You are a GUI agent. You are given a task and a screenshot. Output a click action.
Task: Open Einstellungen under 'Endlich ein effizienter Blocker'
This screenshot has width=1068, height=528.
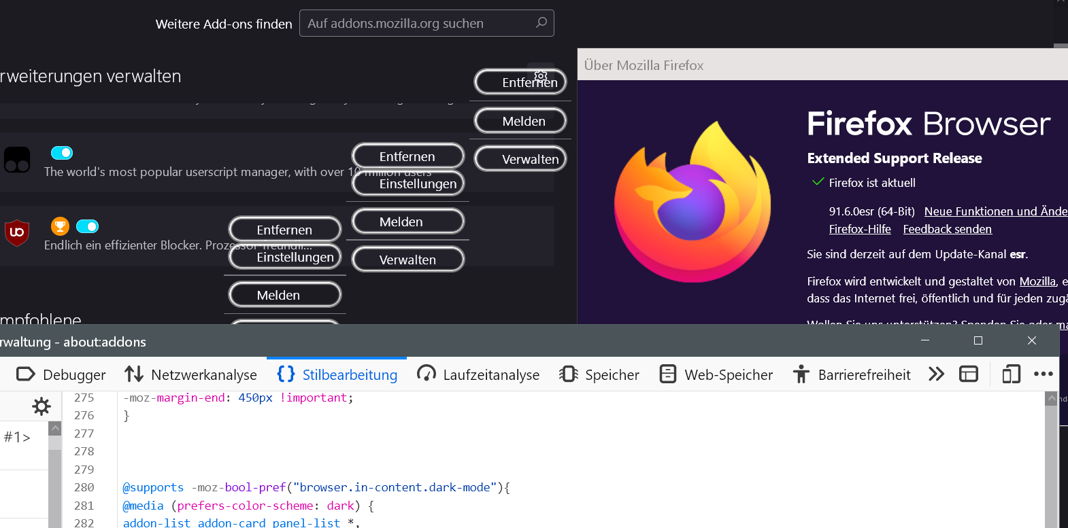(x=285, y=257)
